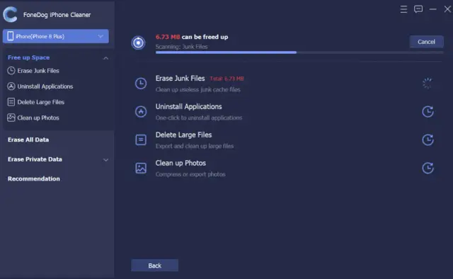Click 'Compress or export photos' description
Viewport: 453px width, 279px height.
[190, 174]
